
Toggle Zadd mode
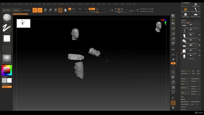click(91, 9)
